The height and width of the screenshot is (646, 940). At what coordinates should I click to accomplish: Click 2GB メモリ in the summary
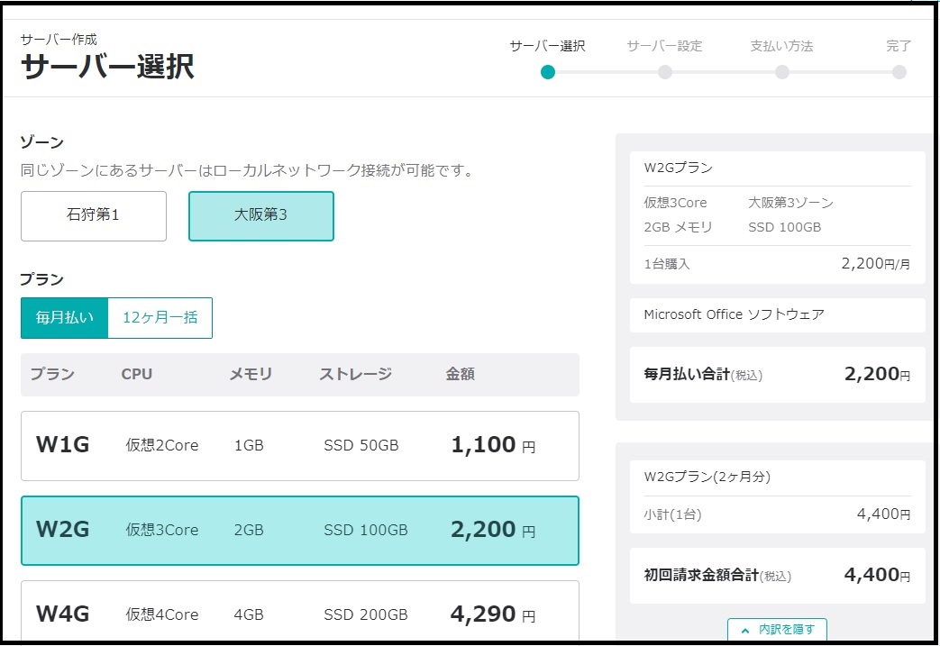pyautogui.click(x=678, y=227)
